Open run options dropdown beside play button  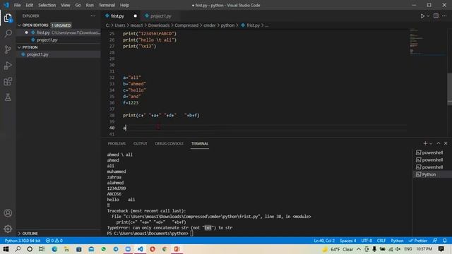tap(428, 16)
